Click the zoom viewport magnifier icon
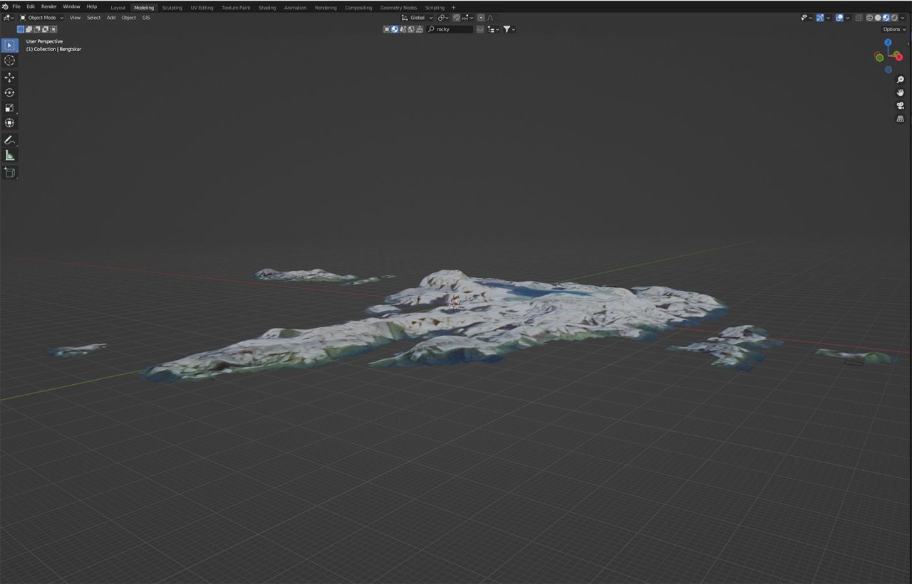 [900, 80]
